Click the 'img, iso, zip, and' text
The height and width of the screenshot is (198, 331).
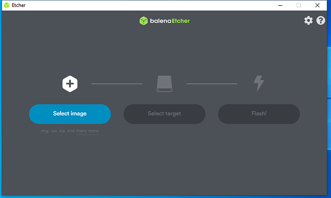pyautogui.click(x=58, y=131)
